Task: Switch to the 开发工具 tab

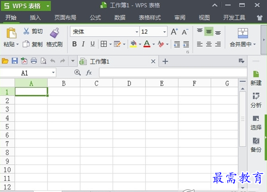Action: [234, 17]
